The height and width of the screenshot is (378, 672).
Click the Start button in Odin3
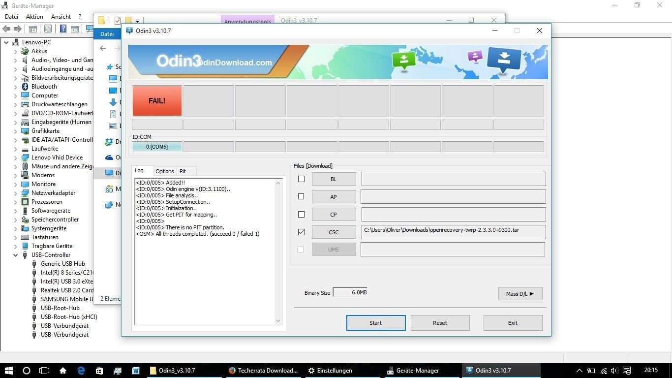pos(376,323)
